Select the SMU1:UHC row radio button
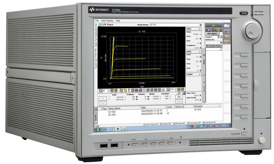Image resolution: width=274 pixels, height=164 pixels. click(x=110, y=100)
